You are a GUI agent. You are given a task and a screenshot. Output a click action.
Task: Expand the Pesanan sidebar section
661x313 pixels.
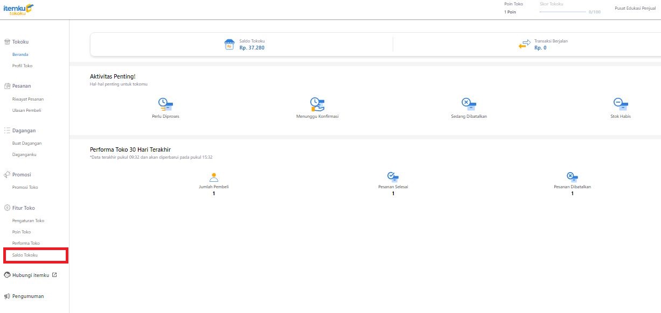pos(21,86)
